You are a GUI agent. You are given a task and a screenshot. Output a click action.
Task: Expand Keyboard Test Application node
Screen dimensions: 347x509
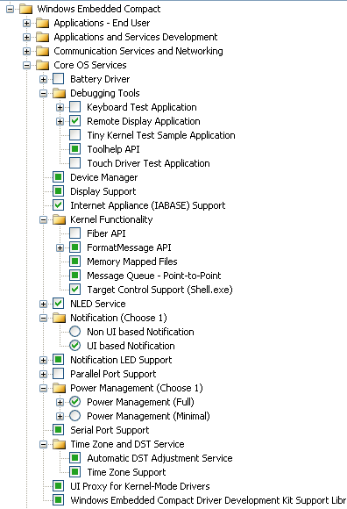point(60,107)
